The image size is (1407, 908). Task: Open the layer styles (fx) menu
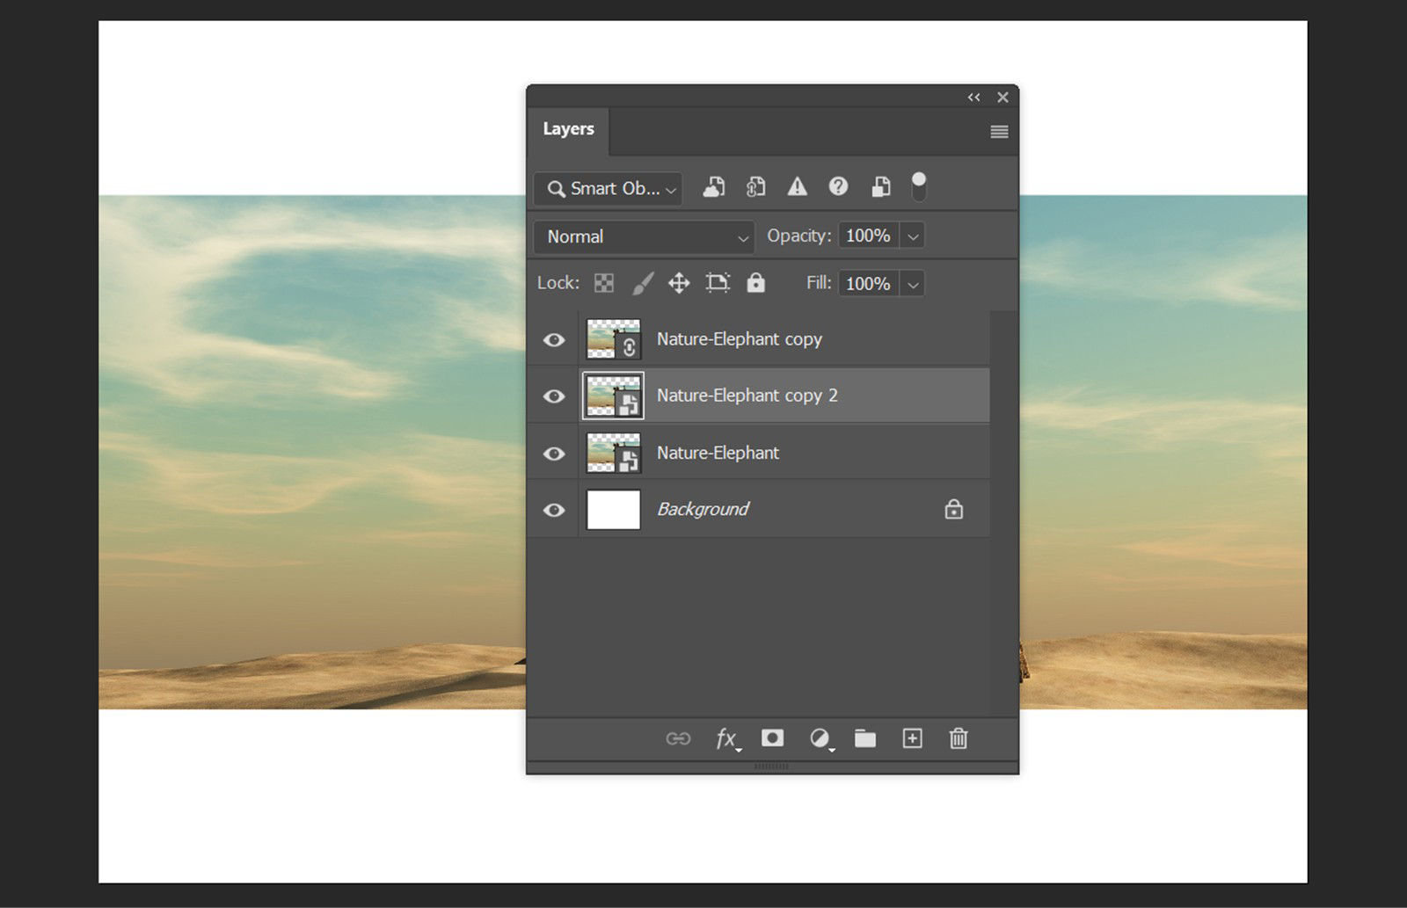pyautogui.click(x=726, y=739)
